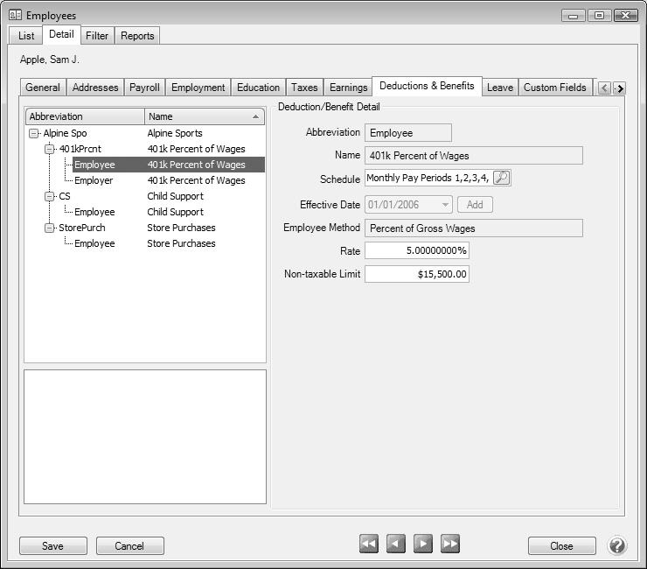Sort by the Name column header

pyautogui.click(x=205, y=116)
